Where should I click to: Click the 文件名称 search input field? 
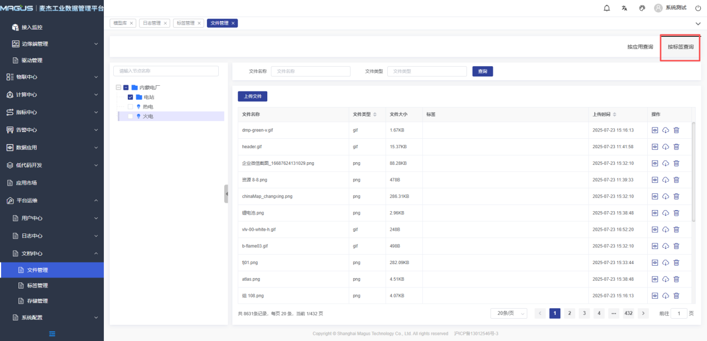[310, 71]
